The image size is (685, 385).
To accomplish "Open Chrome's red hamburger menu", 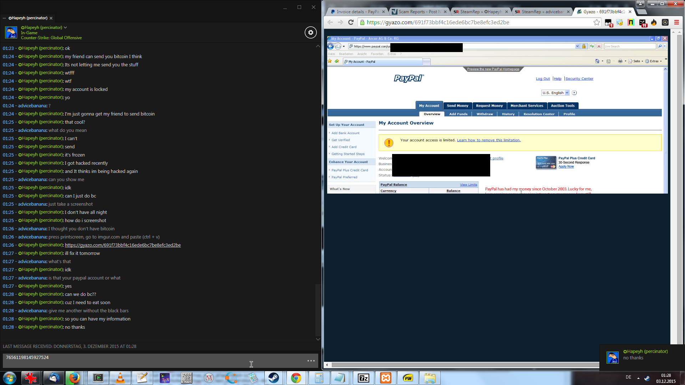I will click(676, 22).
